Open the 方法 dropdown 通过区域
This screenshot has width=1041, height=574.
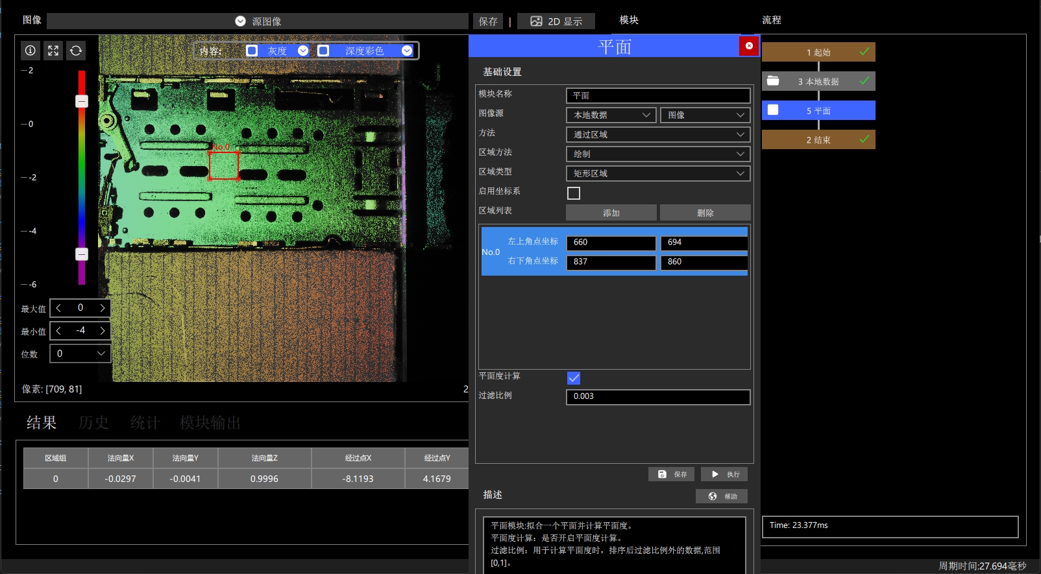[x=658, y=134]
